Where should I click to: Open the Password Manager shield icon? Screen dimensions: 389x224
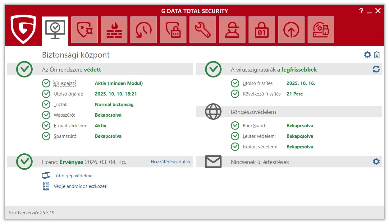(x=173, y=30)
